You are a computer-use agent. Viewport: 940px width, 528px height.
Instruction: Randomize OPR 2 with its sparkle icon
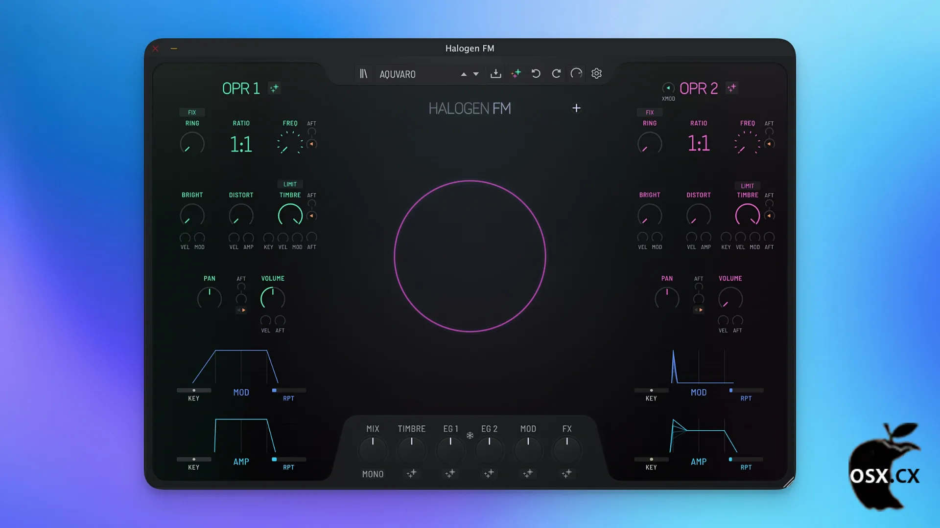pyautogui.click(x=731, y=88)
